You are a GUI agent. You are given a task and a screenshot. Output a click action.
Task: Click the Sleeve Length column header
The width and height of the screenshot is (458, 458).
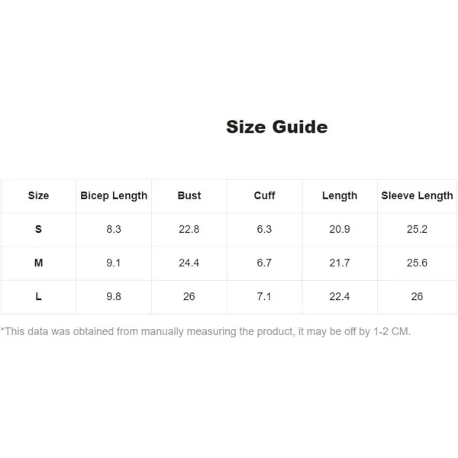pos(417,196)
